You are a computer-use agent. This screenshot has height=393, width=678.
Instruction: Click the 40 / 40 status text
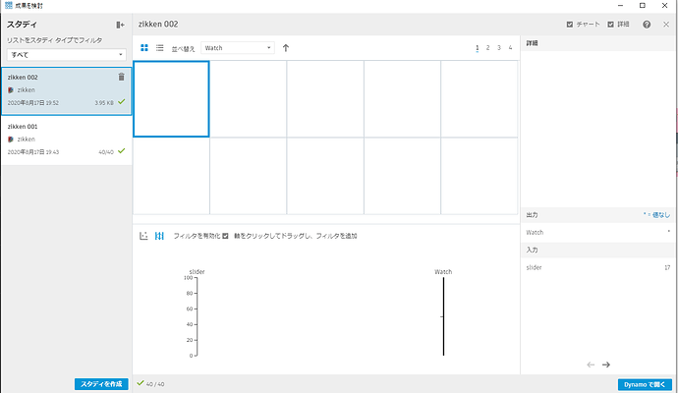[155, 384]
